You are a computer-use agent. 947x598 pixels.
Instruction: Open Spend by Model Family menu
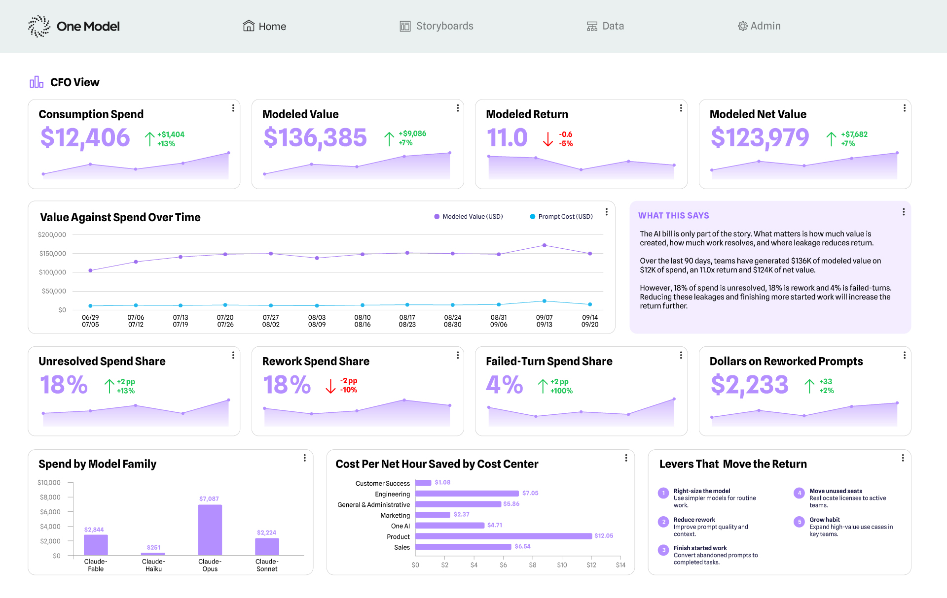pyautogui.click(x=305, y=458)
